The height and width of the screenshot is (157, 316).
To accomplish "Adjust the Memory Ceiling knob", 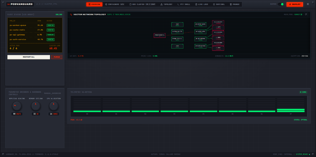I will coord(36,106).
